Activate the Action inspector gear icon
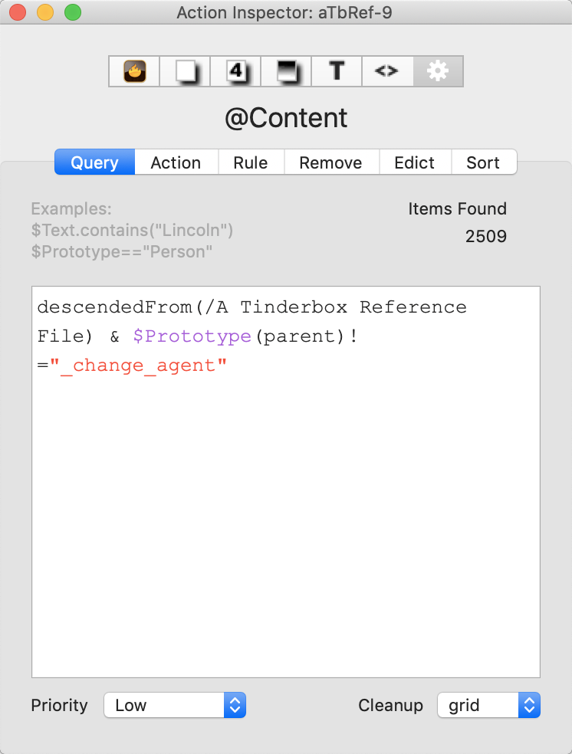572x754 pixels. 437,70
